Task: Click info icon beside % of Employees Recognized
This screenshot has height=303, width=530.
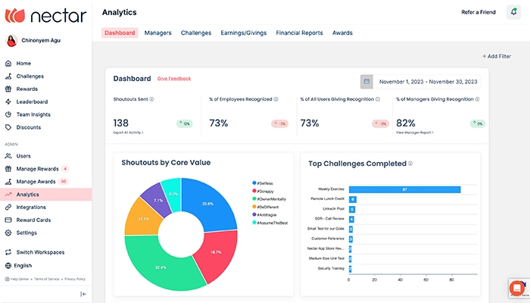Action: click(x=276, y=99)
